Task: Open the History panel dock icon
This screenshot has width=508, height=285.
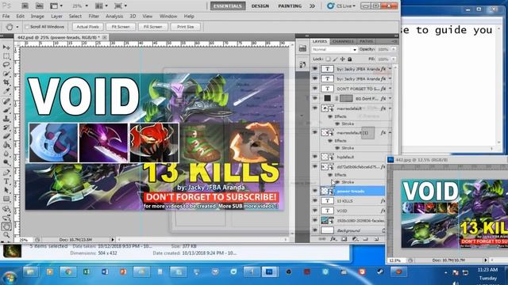Action: pyautogui.click(x=302, y=64)
